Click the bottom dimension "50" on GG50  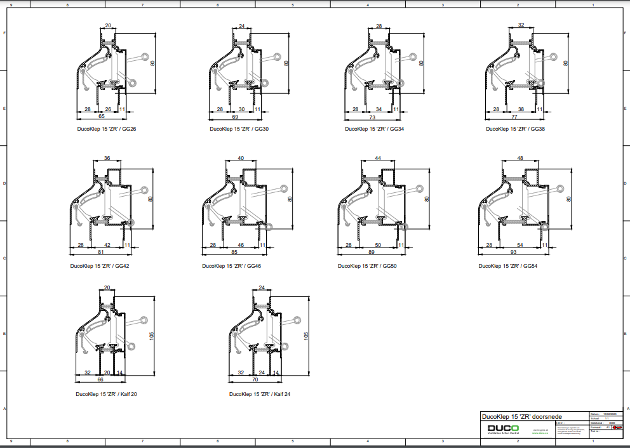coord(378,245)
